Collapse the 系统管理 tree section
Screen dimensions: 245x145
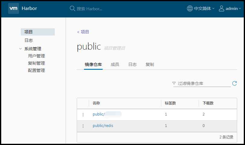(20, 49)
